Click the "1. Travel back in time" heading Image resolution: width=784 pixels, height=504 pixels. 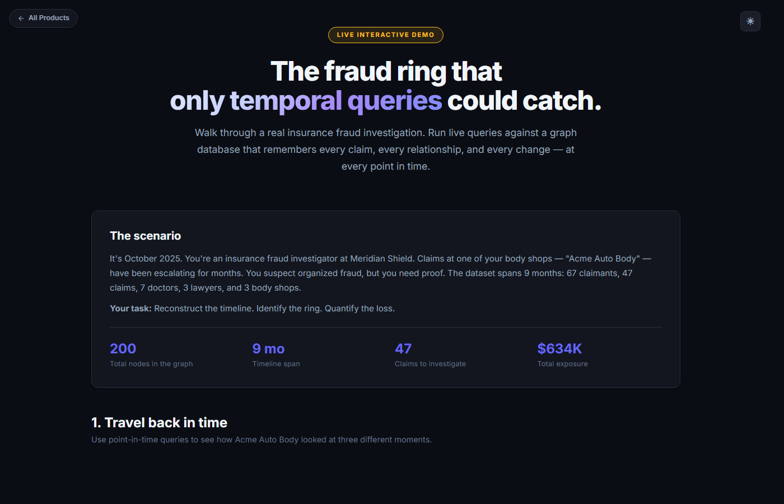coord(159,423)
